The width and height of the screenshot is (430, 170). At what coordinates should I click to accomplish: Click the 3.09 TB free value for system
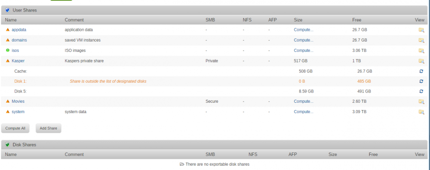pyautogui.click(x=359, y=112)
